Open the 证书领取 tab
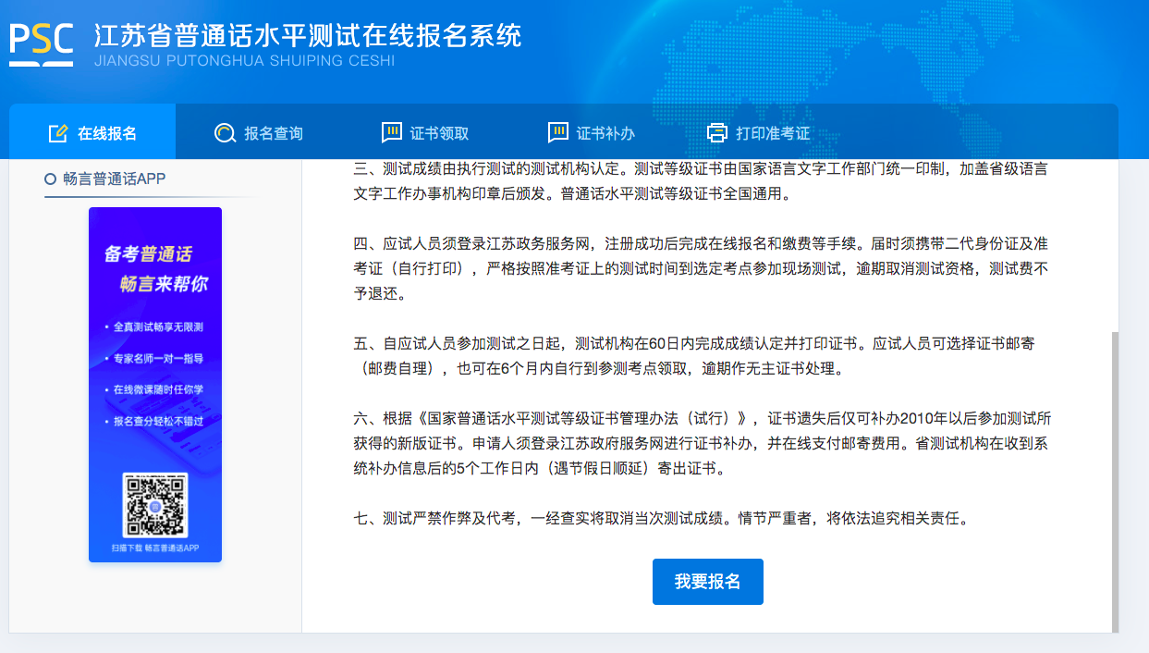Screen dimensions: 1149x653 click(x=440, y=133)
